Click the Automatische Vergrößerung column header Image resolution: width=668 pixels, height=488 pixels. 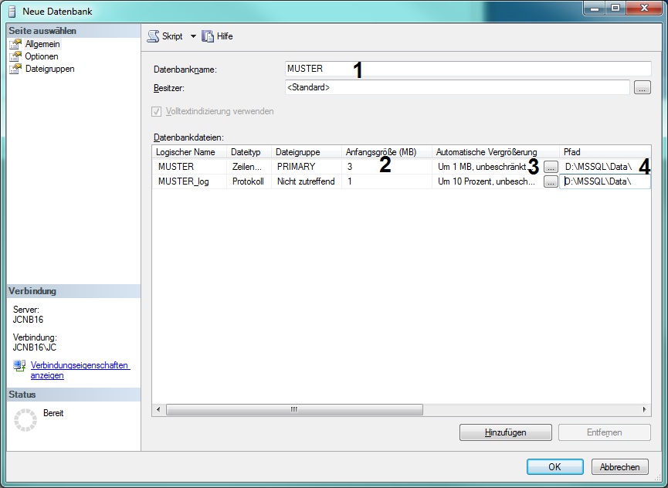(x=496, y=152)
